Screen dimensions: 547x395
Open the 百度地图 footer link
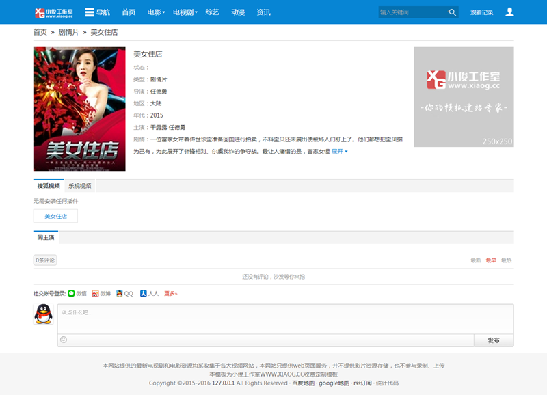click(x=303, y=383)
